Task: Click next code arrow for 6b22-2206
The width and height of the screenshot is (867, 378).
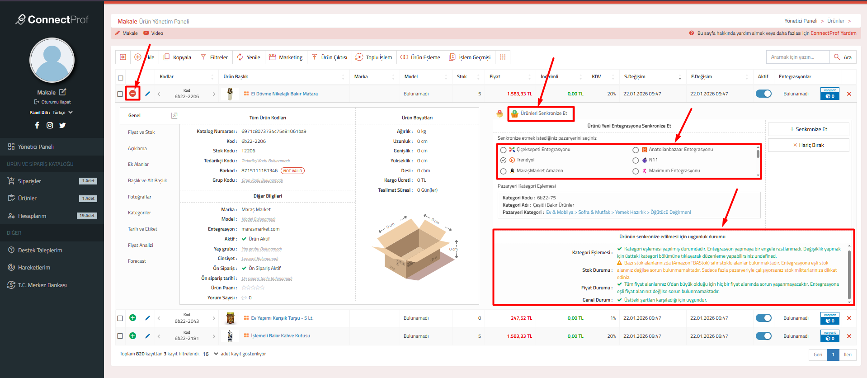Action: pyautogui.click(x=214, y=94)
